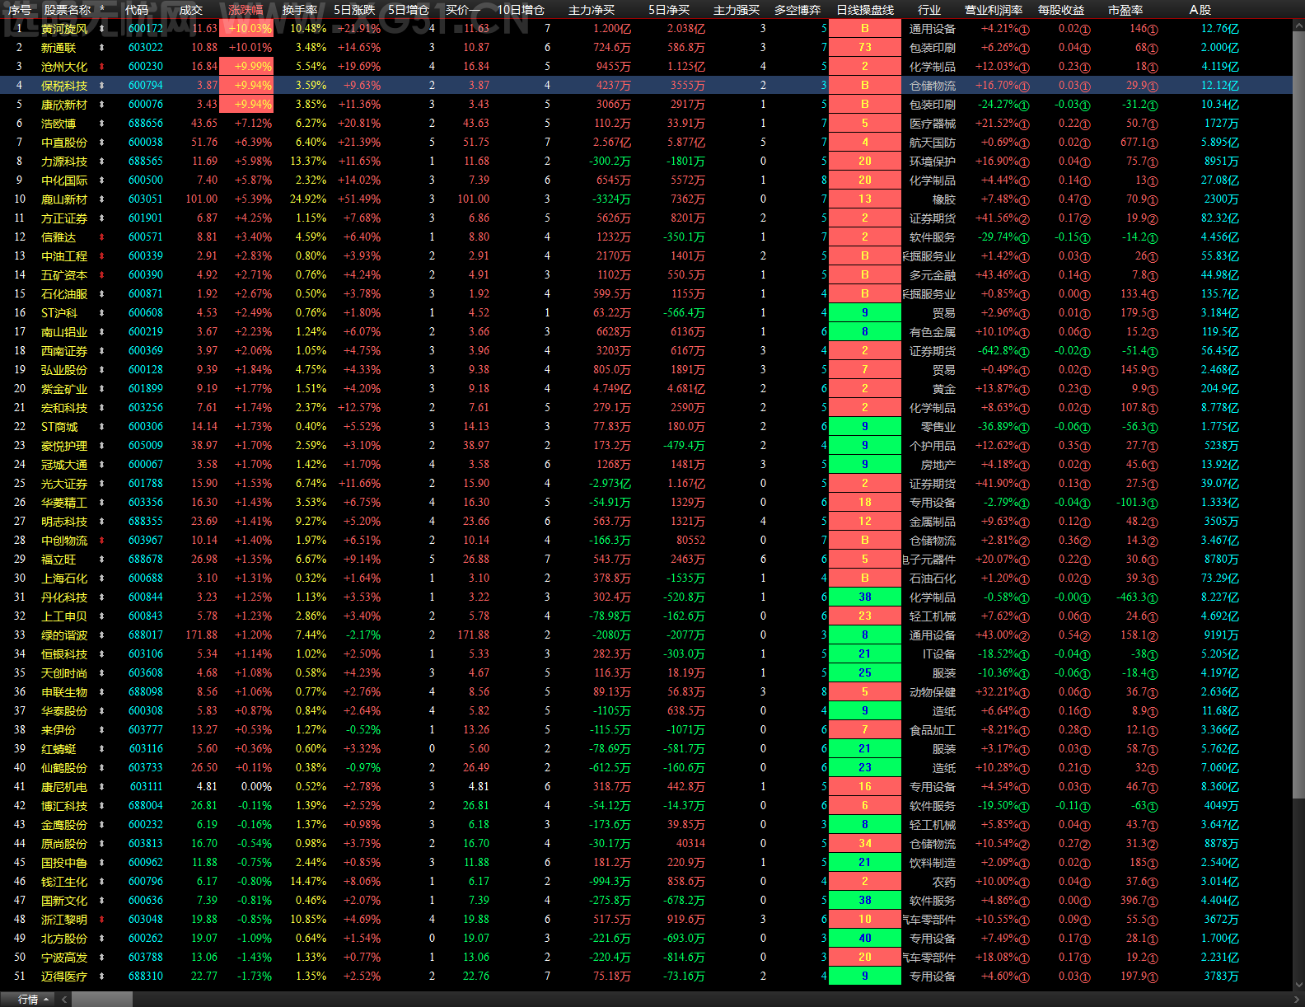Click the 股票名称 column header
Image resolution: width=1305 pixels, height=1007 pixels.
68,10
